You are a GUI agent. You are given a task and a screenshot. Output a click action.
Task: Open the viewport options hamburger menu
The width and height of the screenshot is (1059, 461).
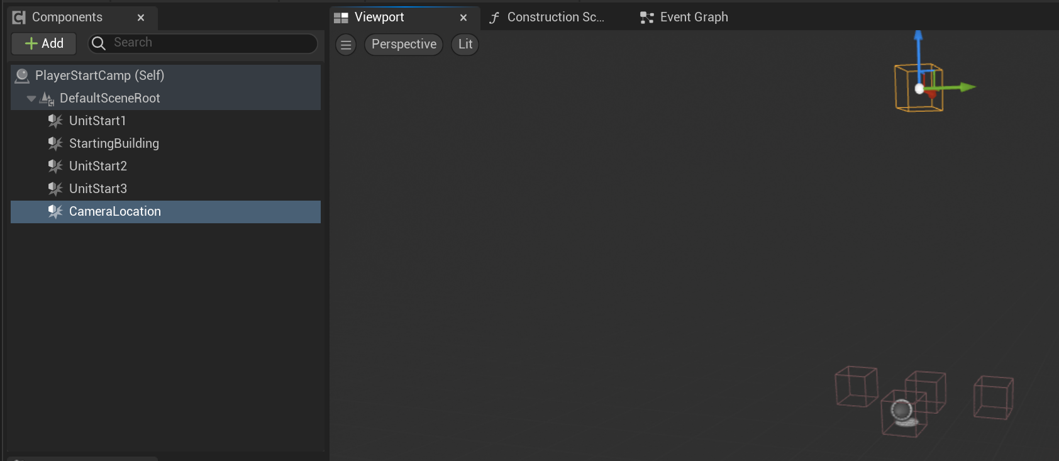click(346, 45)
